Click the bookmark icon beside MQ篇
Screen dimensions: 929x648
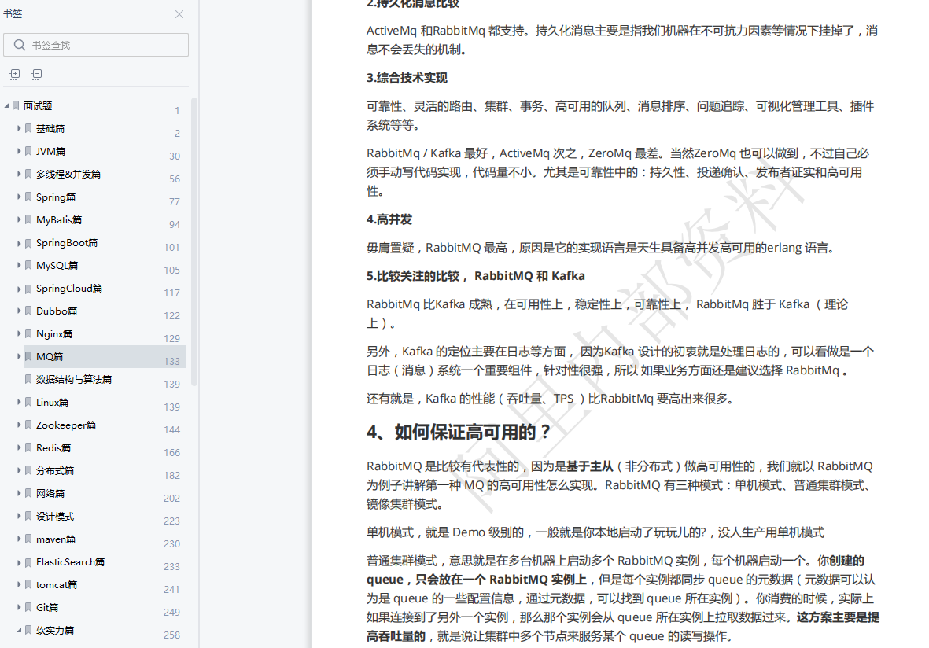click(x=29, y=356)
